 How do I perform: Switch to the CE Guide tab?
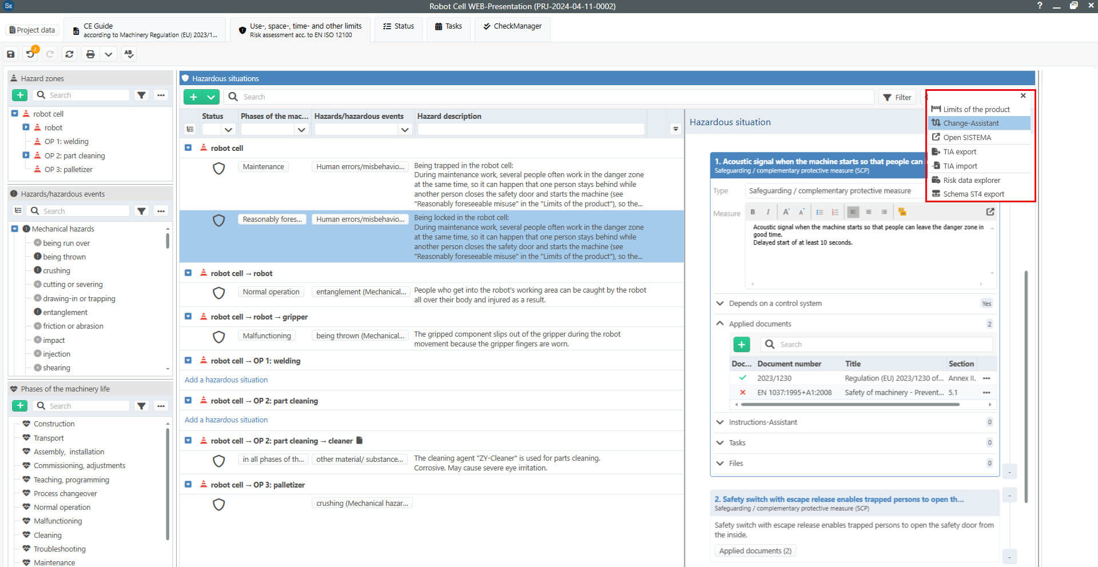(x=145, y=30)
